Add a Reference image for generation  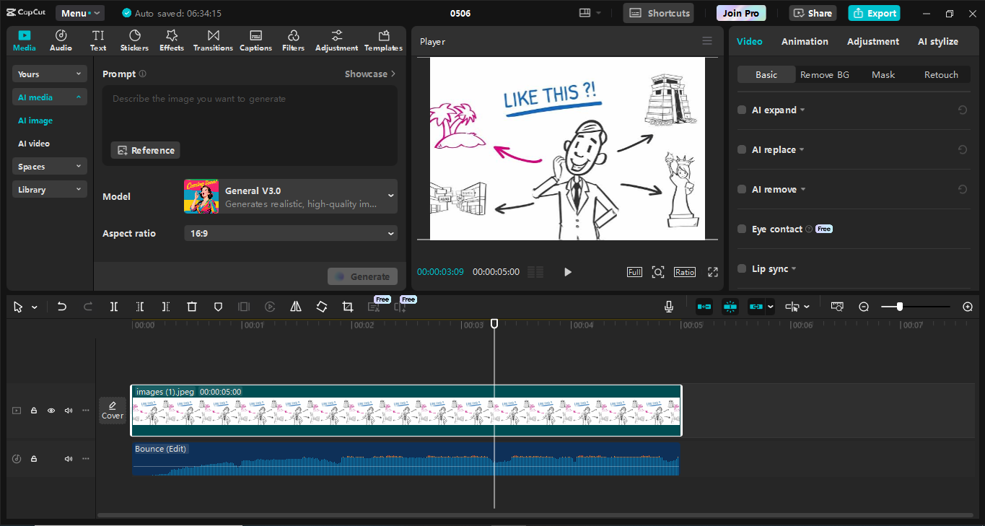pos(145,150)
